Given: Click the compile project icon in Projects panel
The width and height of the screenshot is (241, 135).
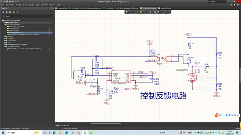Looking at the screenshot, I should point(7,12).
